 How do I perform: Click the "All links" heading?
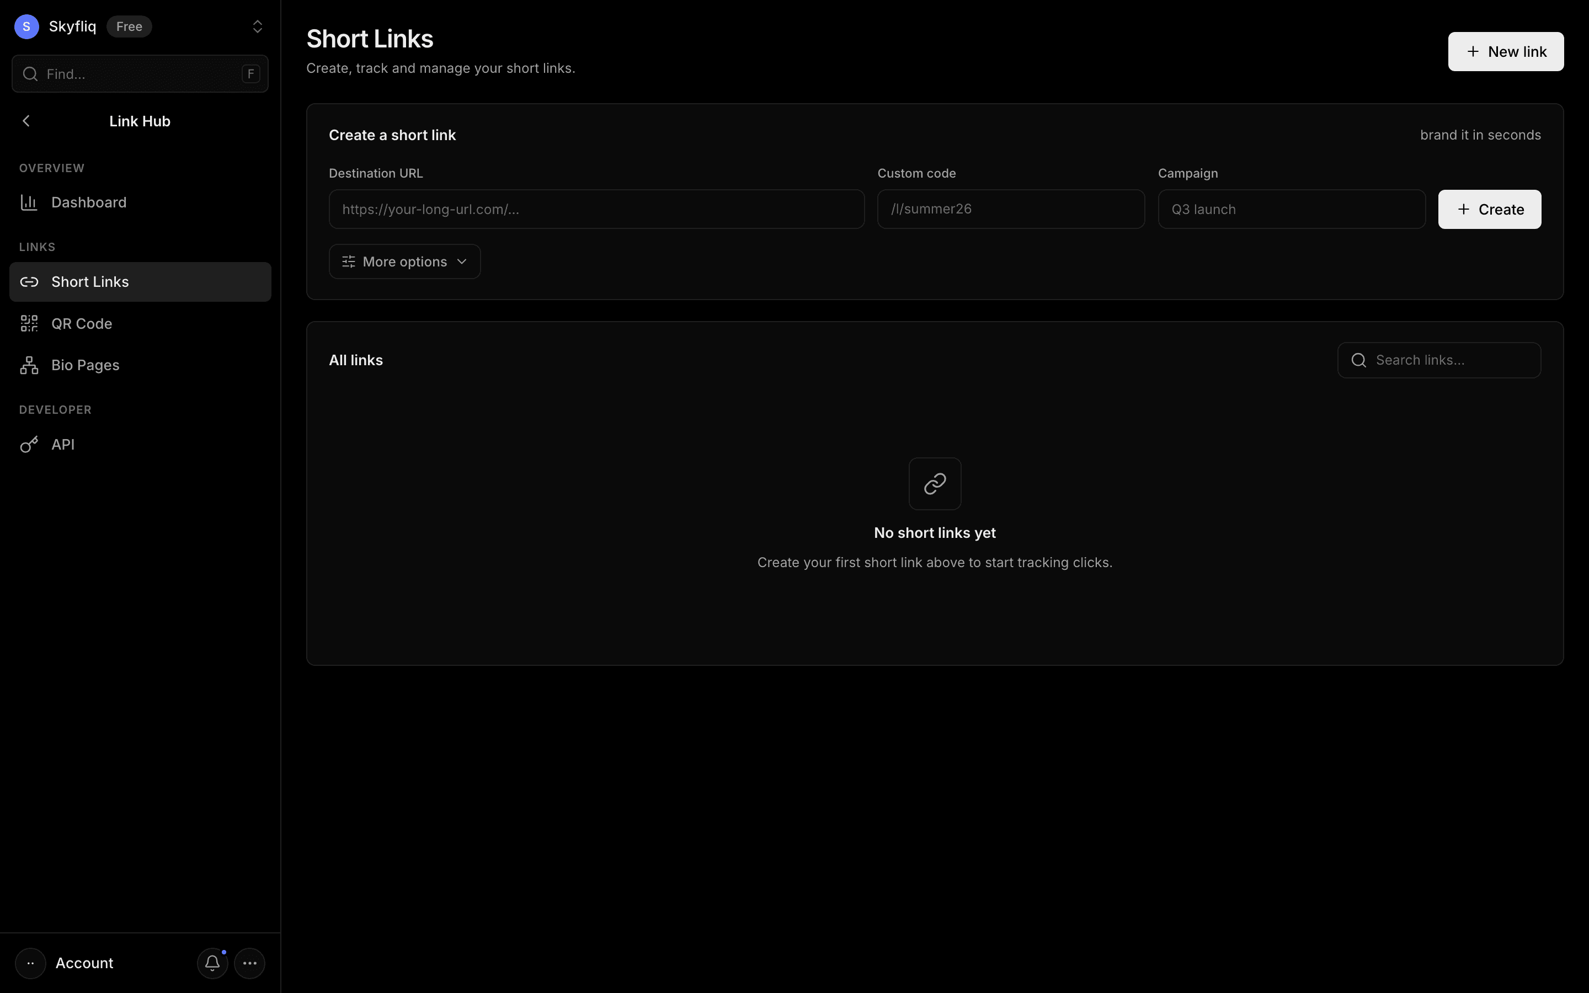click(356, 360)
